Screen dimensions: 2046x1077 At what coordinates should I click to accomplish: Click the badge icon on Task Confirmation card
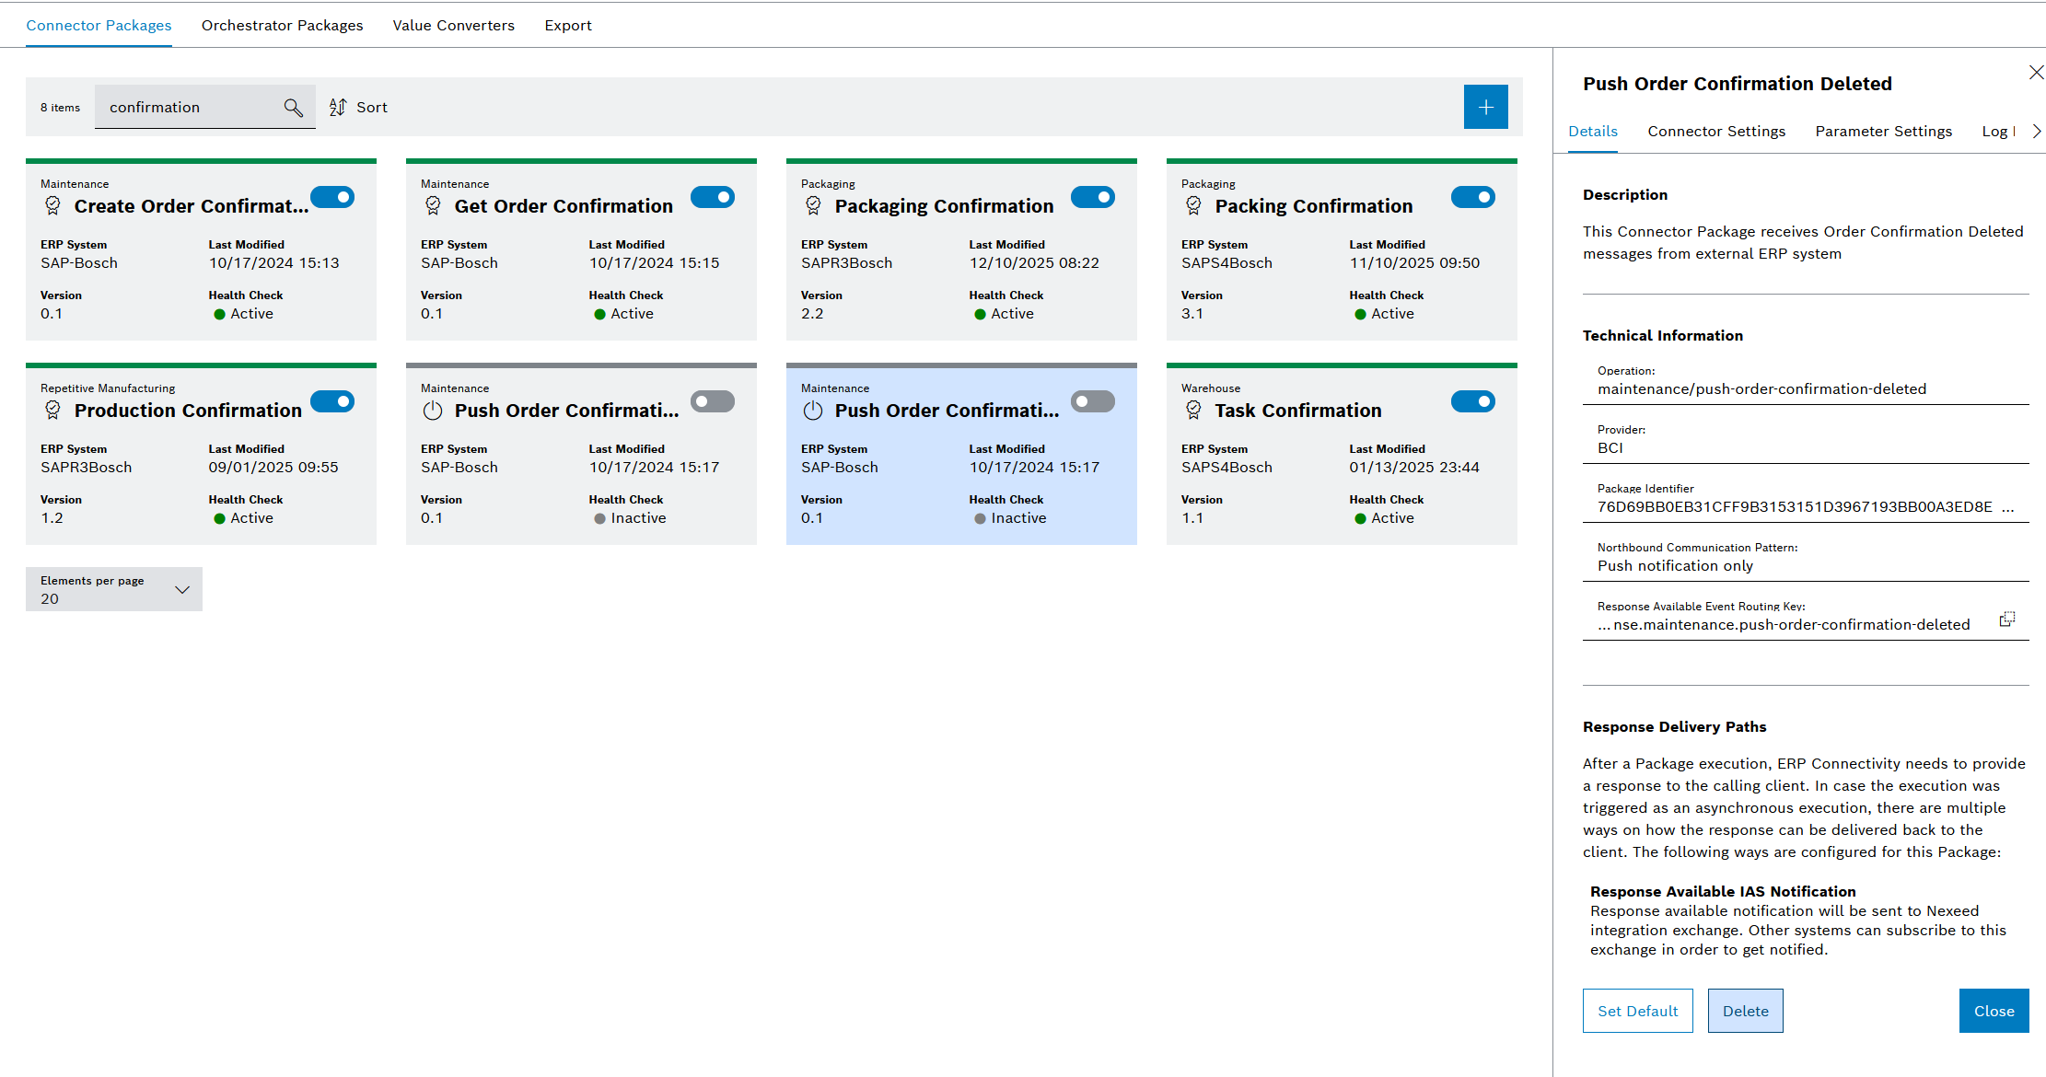pyautogui.click(x=1193, y=411)
